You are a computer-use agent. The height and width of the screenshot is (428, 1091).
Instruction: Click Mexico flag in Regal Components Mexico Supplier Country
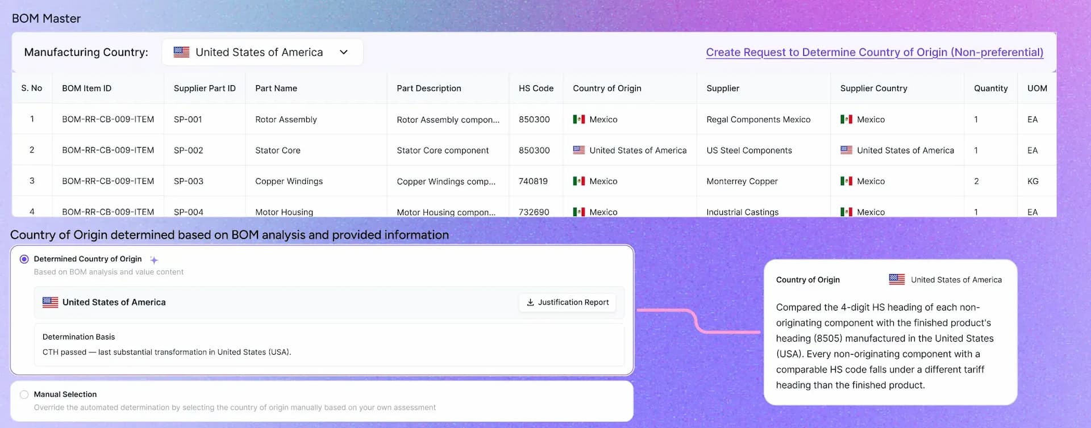tap(846, 119)
